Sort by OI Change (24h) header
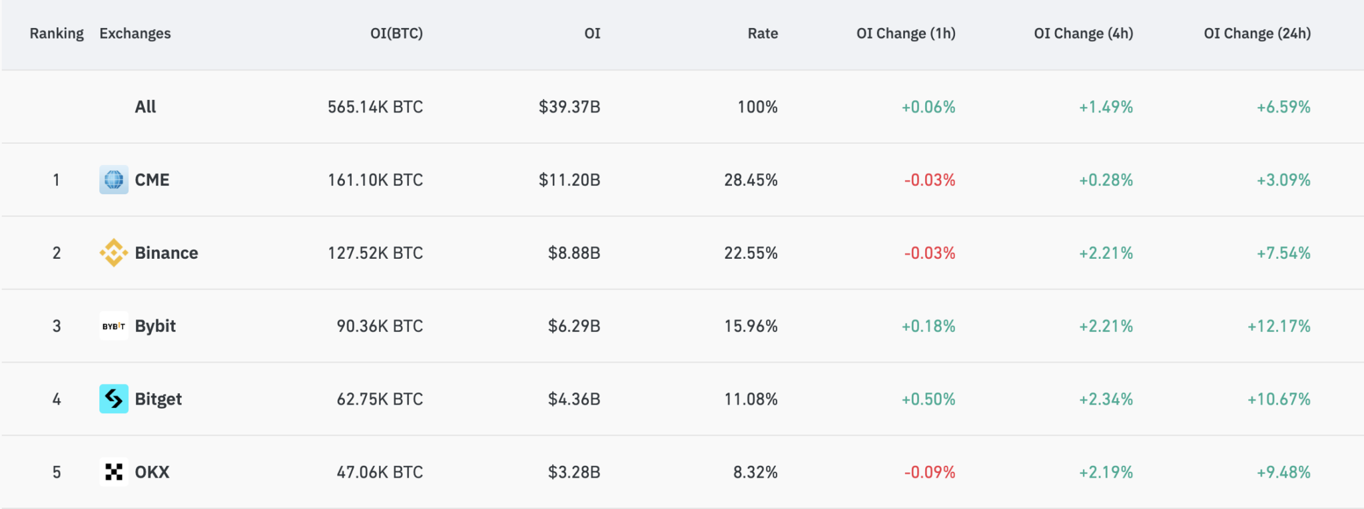The image size is (1364, 509). click(x=1257, y=33)
